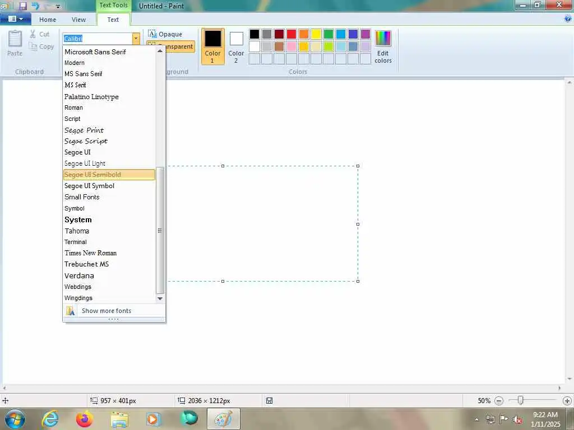Open the Paint application menu button
The image size is (574, 430).
[x=15, y=19]
